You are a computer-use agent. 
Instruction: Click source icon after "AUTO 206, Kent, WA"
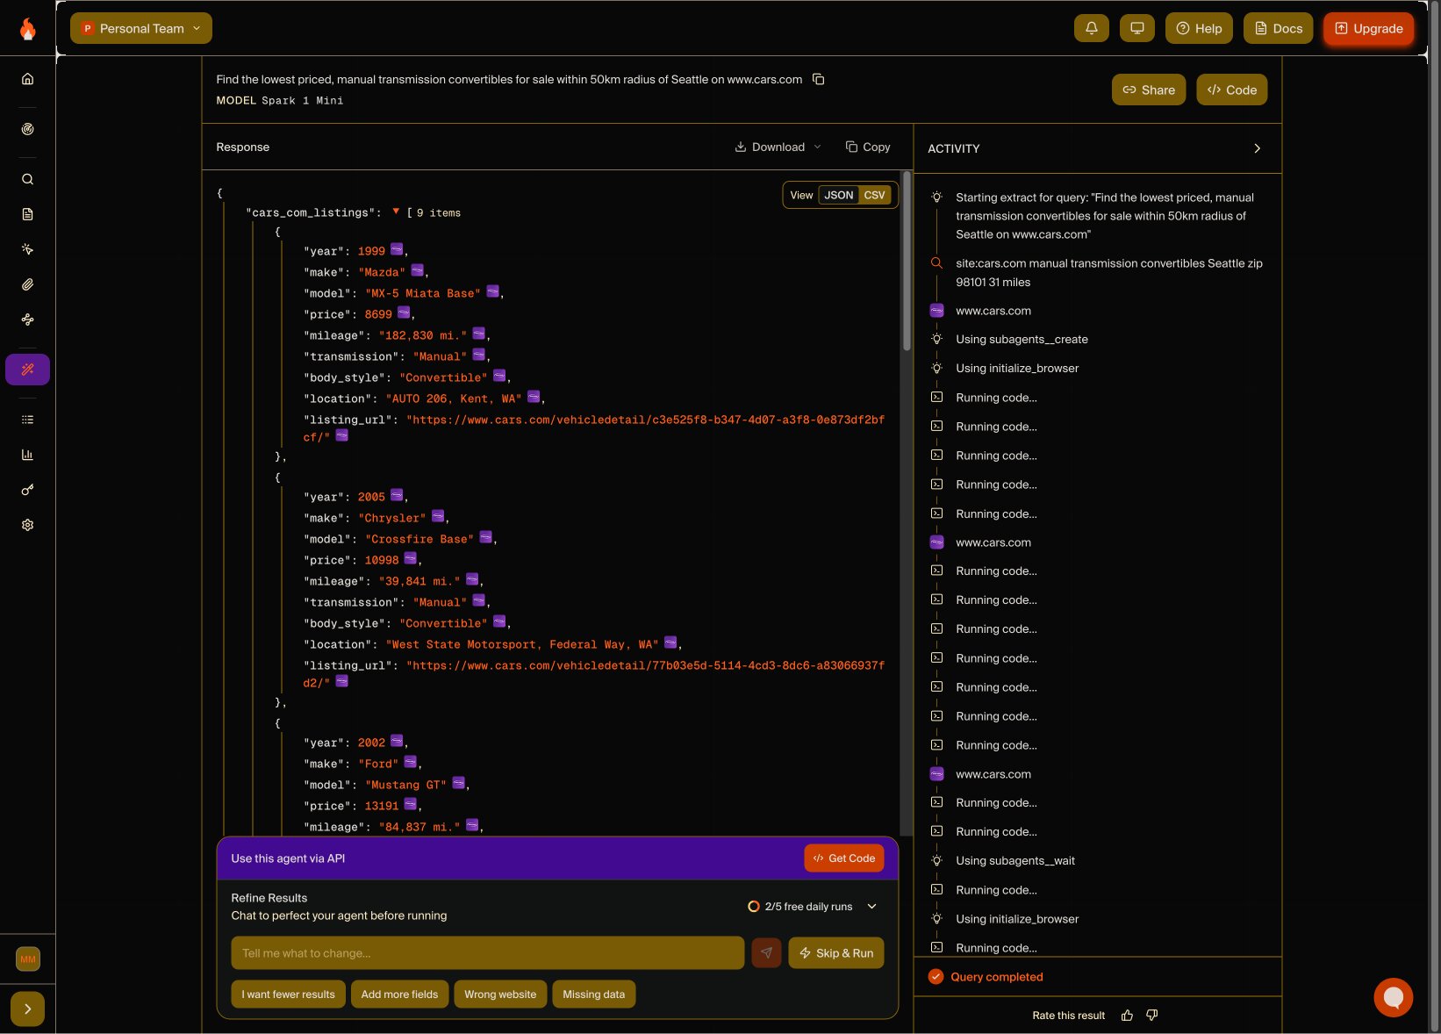tap(534, 397)
